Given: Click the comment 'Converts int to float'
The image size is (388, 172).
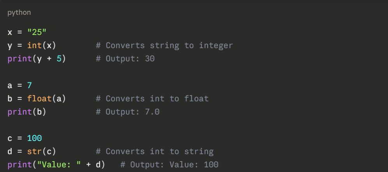Looking at the screenshot, I should [152, 99].
